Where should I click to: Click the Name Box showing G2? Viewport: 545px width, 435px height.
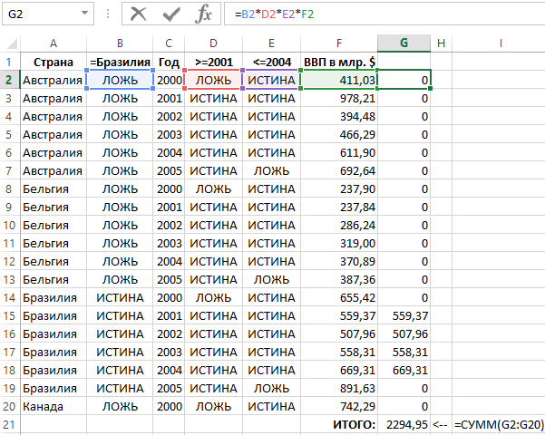[41, 14]
